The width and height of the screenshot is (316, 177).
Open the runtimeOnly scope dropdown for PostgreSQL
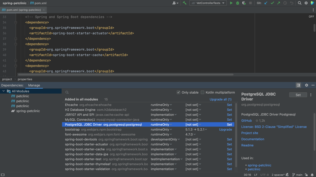(161, 124)
